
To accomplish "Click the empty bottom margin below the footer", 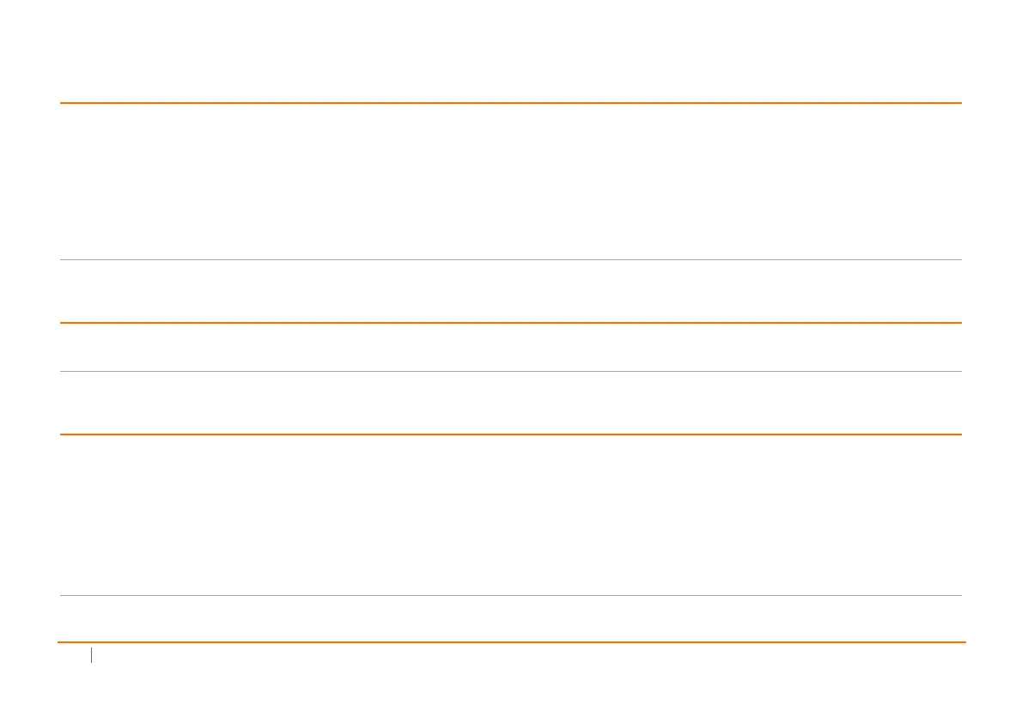I will pyautogui.click(x=510, y=691).
